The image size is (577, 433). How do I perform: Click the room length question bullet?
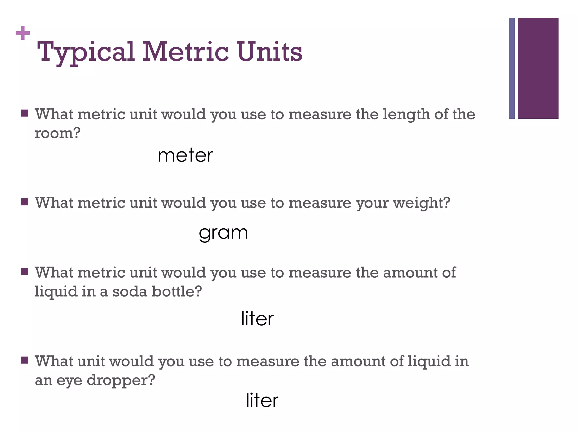[x=25, y=113]
